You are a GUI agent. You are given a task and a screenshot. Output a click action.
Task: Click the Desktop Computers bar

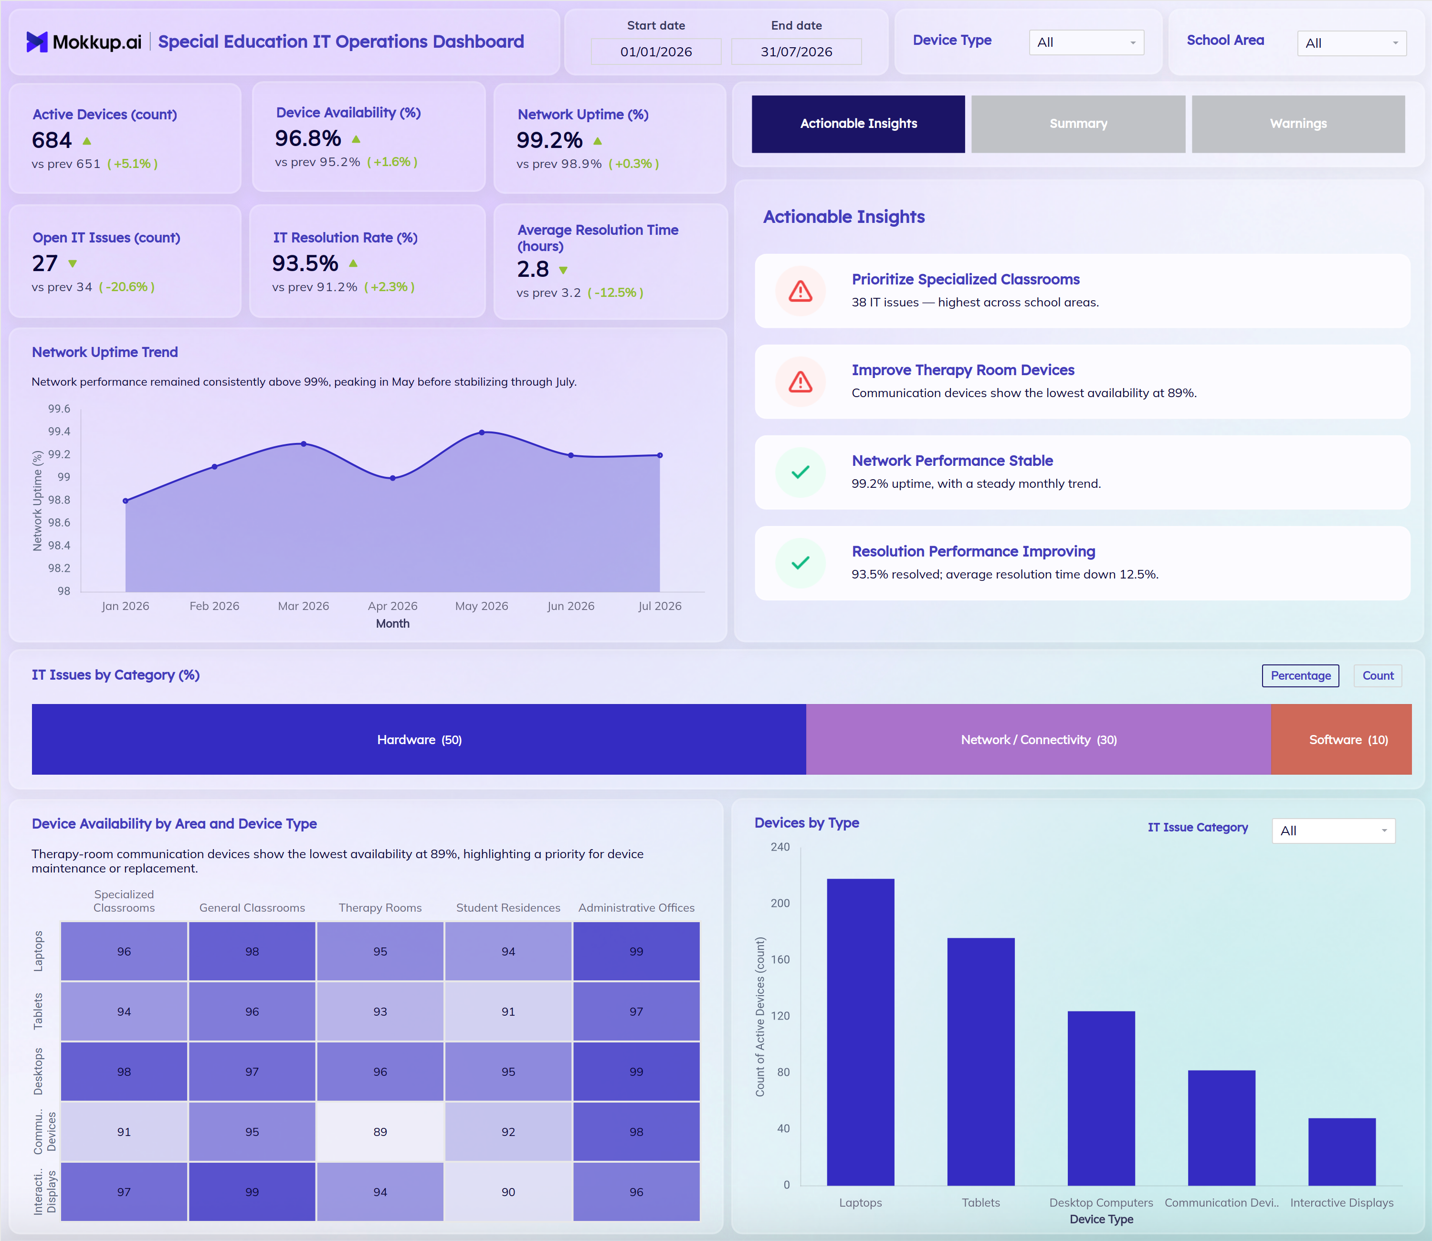[1101, 1099]
